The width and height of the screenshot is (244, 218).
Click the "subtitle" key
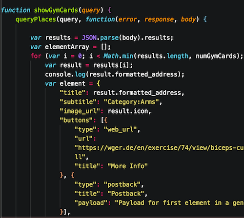tap(78, 102)
